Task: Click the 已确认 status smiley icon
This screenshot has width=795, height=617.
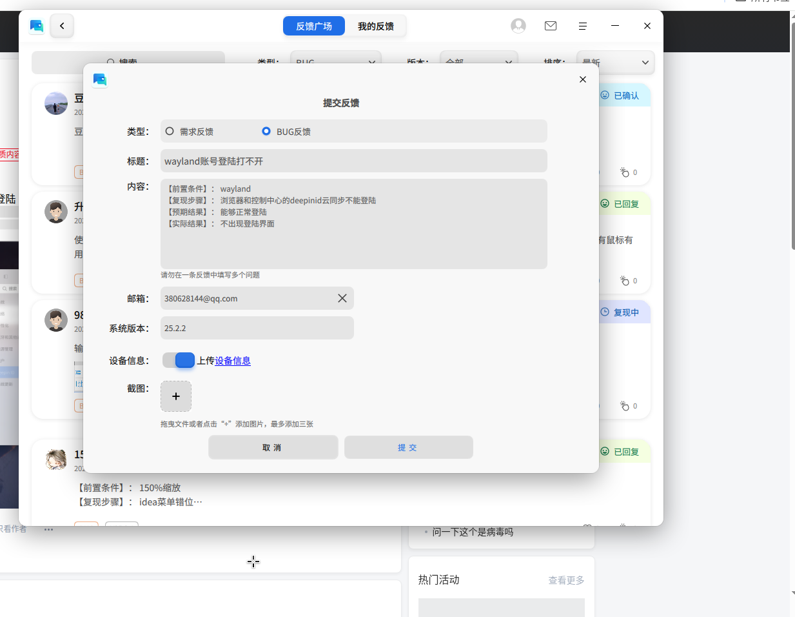Action: (605, 95)
